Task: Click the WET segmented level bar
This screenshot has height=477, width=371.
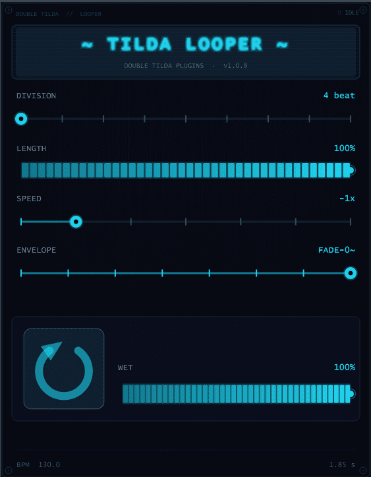Action: coord(237,394)
